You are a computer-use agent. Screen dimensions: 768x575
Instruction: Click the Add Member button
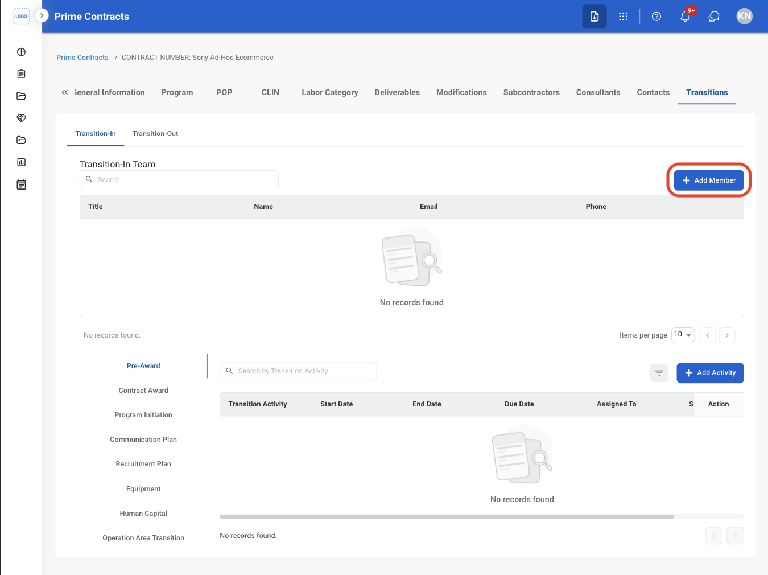tap(709, 180)
